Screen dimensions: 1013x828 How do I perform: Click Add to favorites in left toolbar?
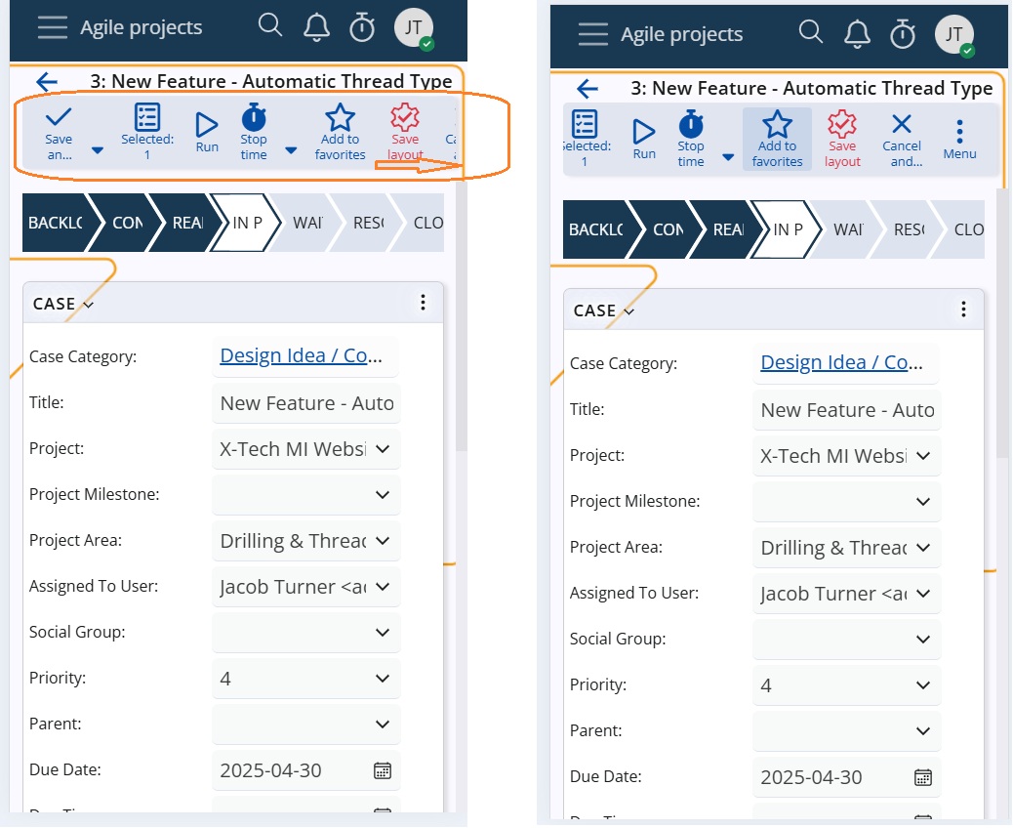[340, 133]
